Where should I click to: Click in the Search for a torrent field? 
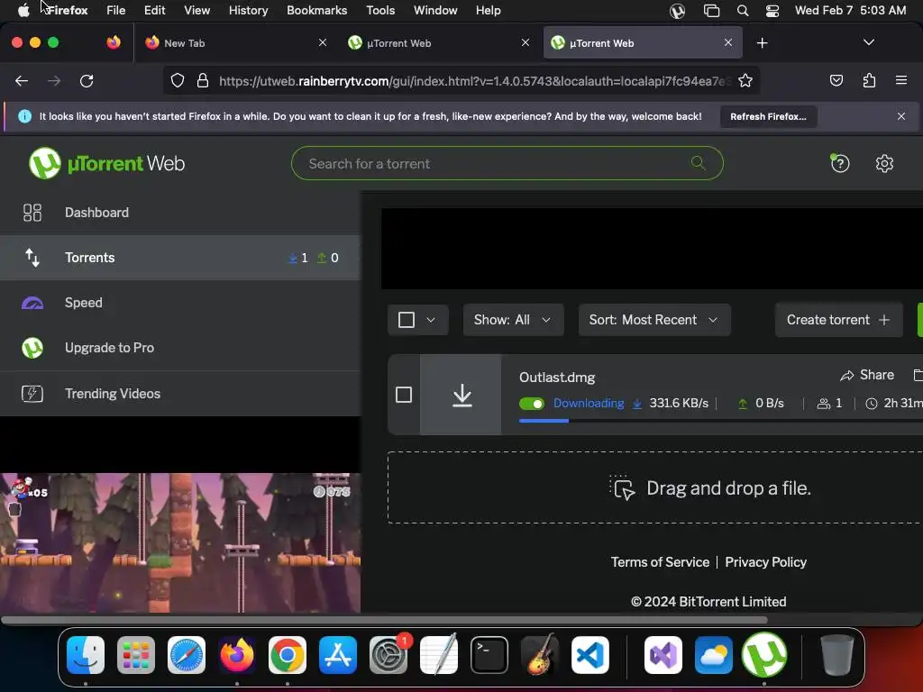[507, 163]
